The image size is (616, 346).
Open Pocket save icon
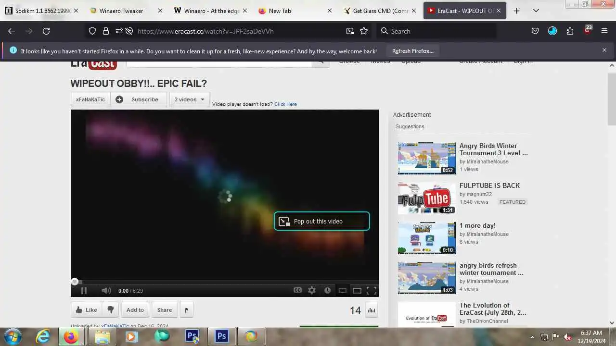pos(535,31)
